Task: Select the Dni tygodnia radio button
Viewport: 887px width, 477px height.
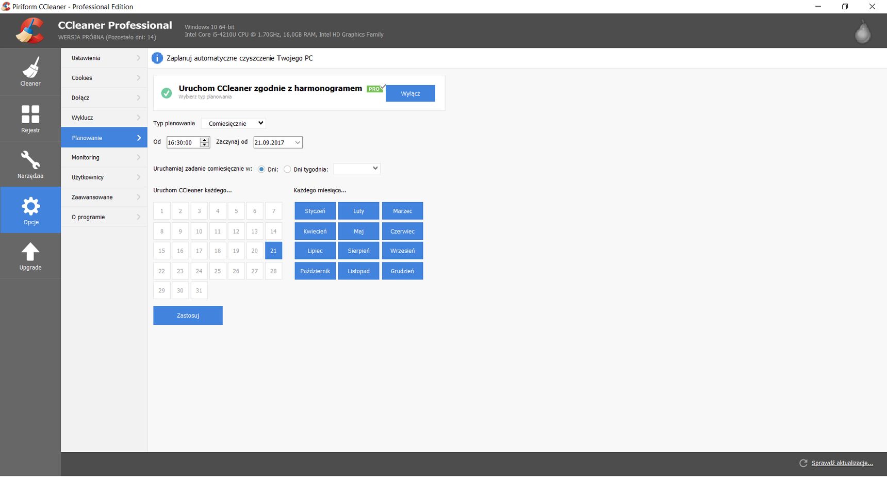Action: point(287,169)
